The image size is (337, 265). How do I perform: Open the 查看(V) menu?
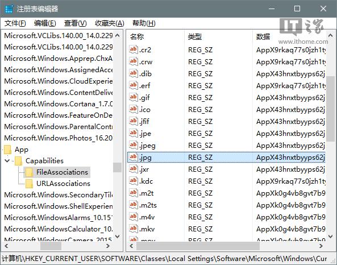[75, 23]
